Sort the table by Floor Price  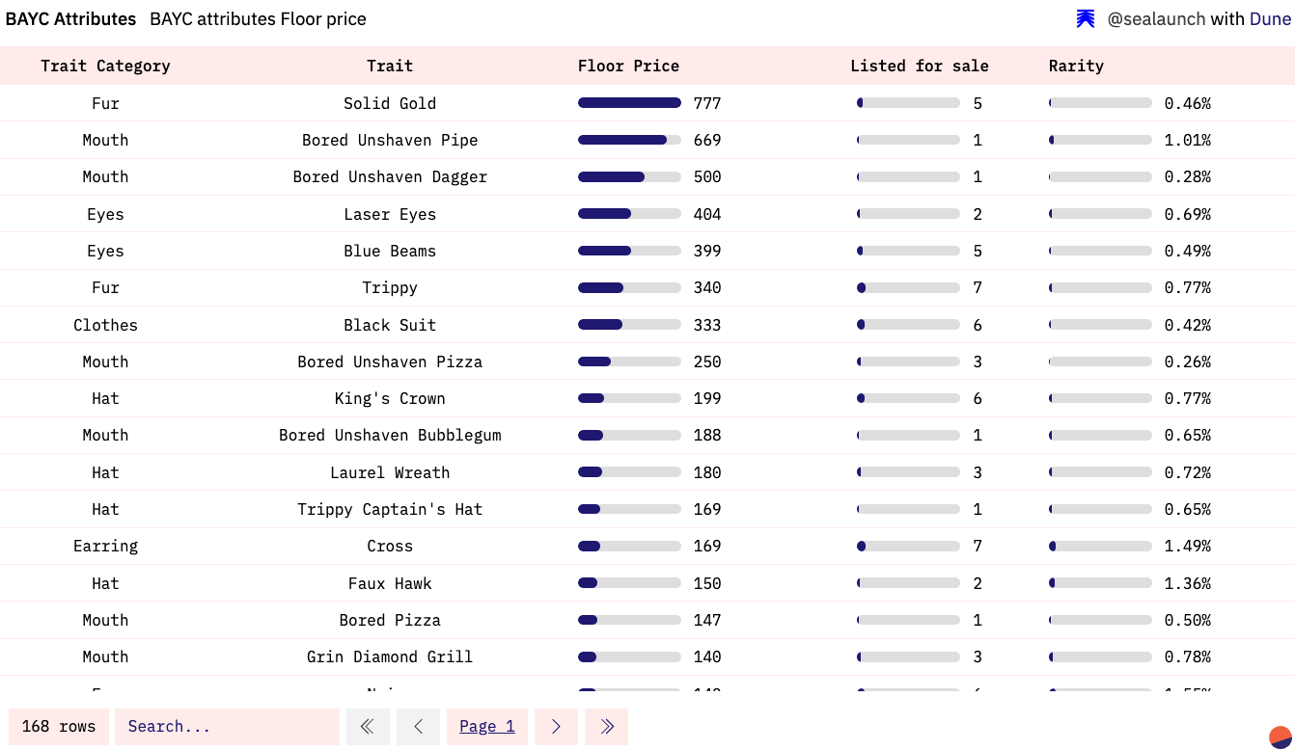[628, 66]
